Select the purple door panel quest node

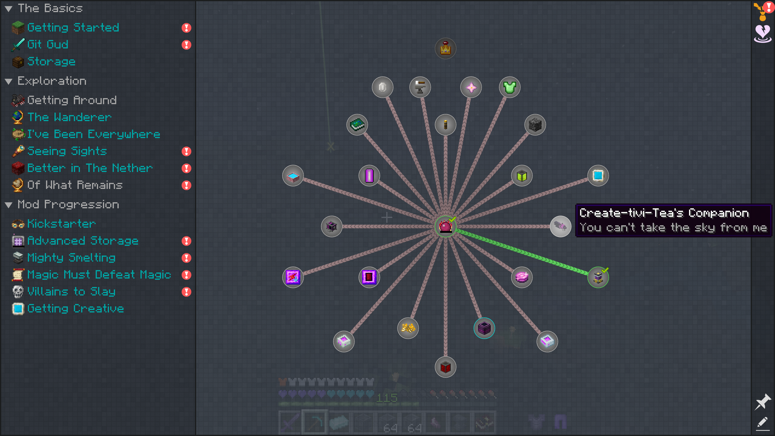369,176
